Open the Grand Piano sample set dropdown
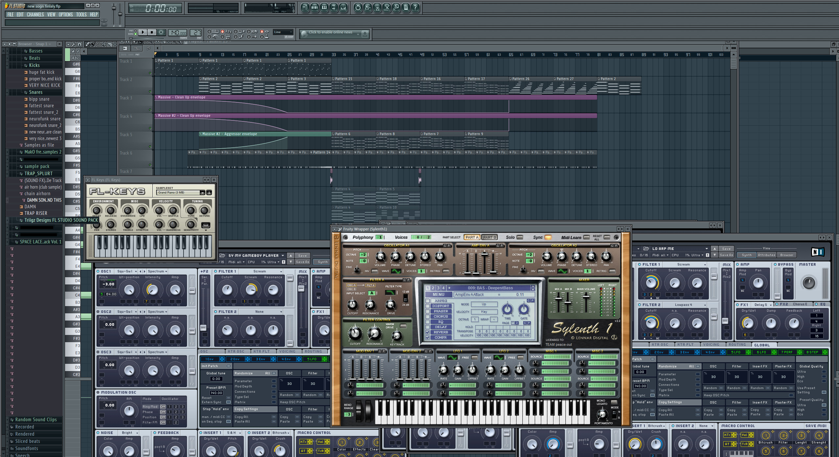 [x=181, y=193]
